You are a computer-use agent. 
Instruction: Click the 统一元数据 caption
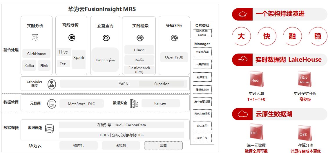[x=256, y=146]
